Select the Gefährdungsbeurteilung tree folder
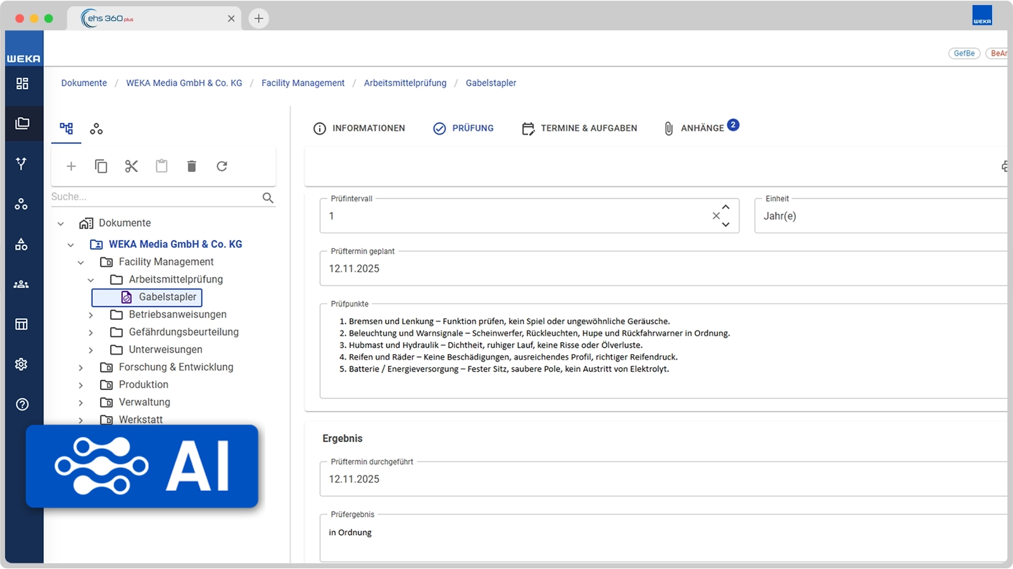The image size is (1013, 569). point(184,332)
